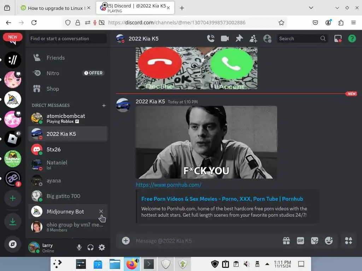Open the Vegans server icon
This screenshot has width=362, height=271.
point(13,158)
